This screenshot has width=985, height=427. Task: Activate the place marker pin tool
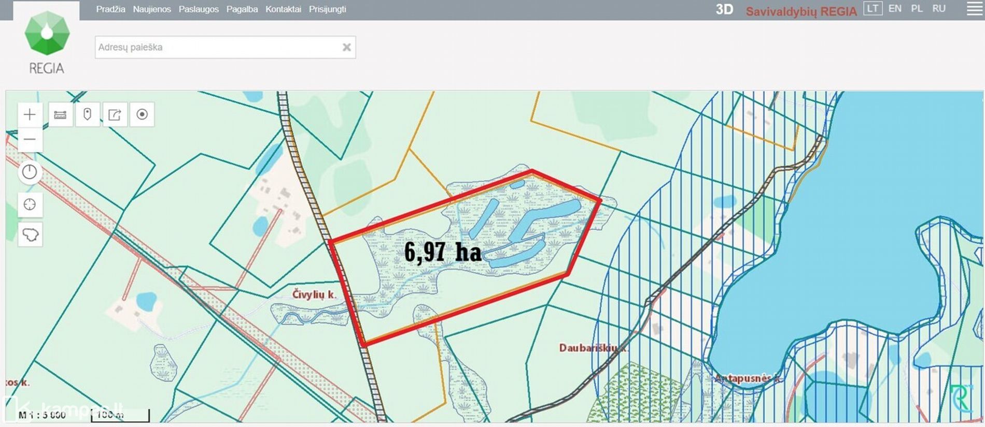point(87,114)
